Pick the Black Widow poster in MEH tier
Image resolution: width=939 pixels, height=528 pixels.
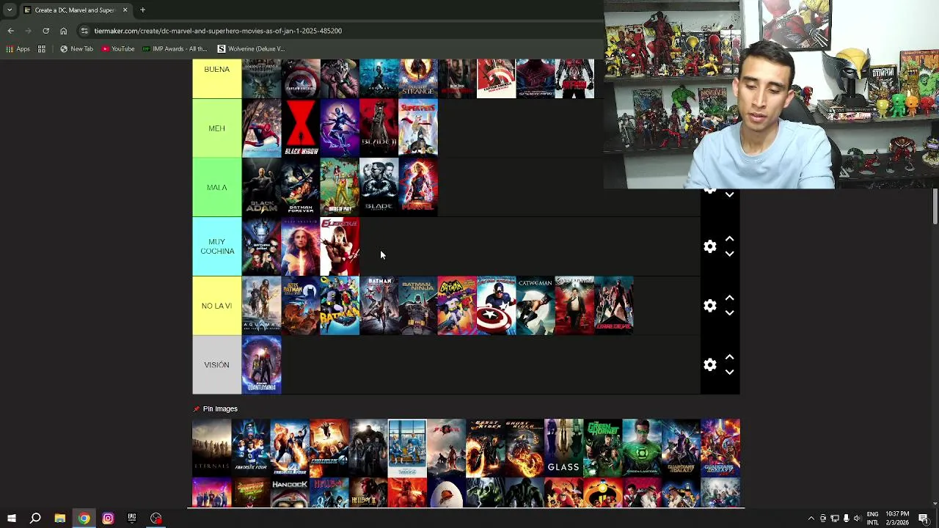click(301, 128)
